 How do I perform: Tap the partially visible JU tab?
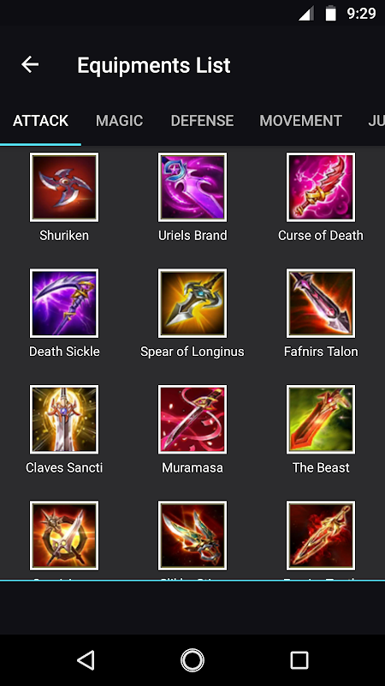tap(376, 121)
